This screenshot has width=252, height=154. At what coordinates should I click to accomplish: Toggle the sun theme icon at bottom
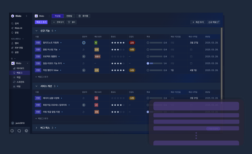26,131
